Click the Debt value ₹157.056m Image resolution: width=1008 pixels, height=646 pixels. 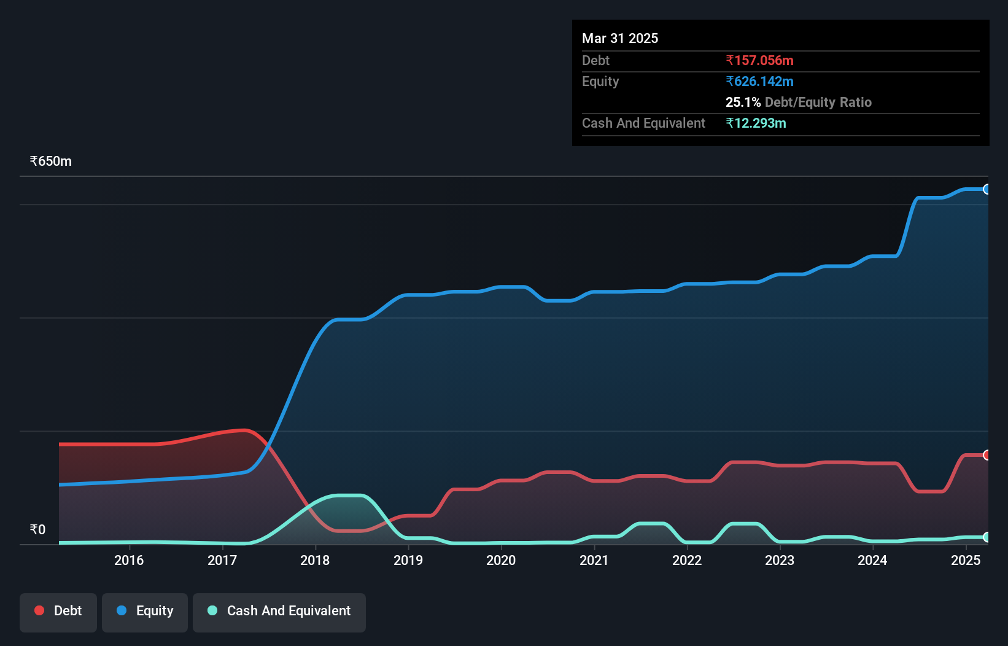click(759, 60)
